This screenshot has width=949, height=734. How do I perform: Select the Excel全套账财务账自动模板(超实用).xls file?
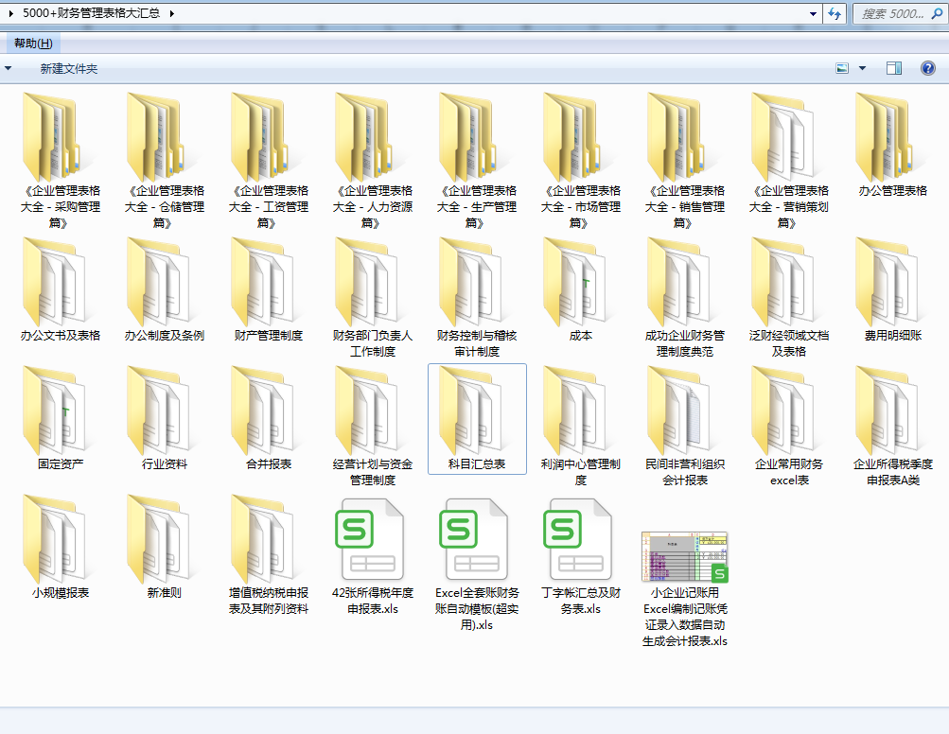(476, 564)
